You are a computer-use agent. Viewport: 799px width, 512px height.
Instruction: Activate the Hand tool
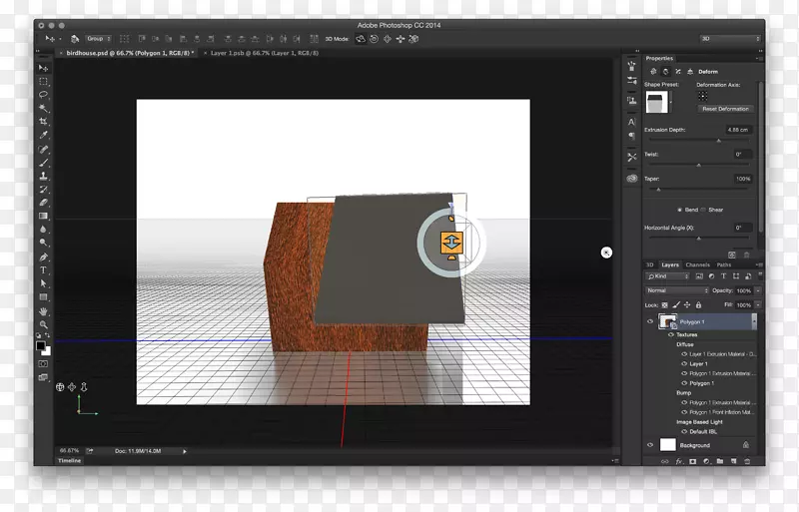click(44, 311)
